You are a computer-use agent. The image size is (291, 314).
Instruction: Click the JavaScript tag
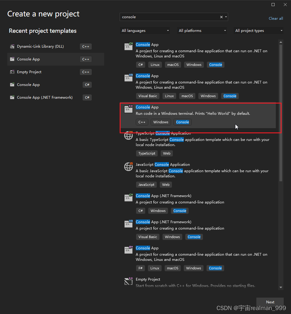click(x=146, y=184)
